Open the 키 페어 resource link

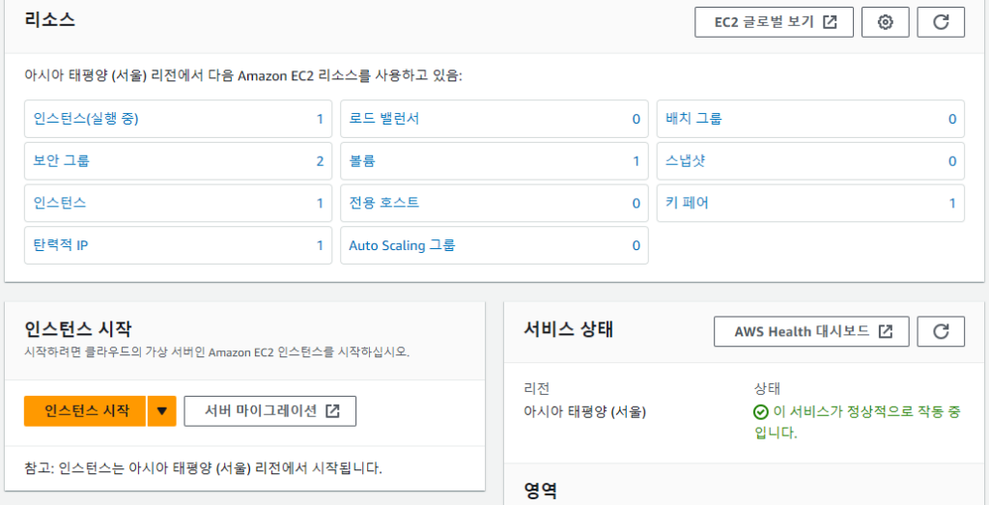pos(687,203)
